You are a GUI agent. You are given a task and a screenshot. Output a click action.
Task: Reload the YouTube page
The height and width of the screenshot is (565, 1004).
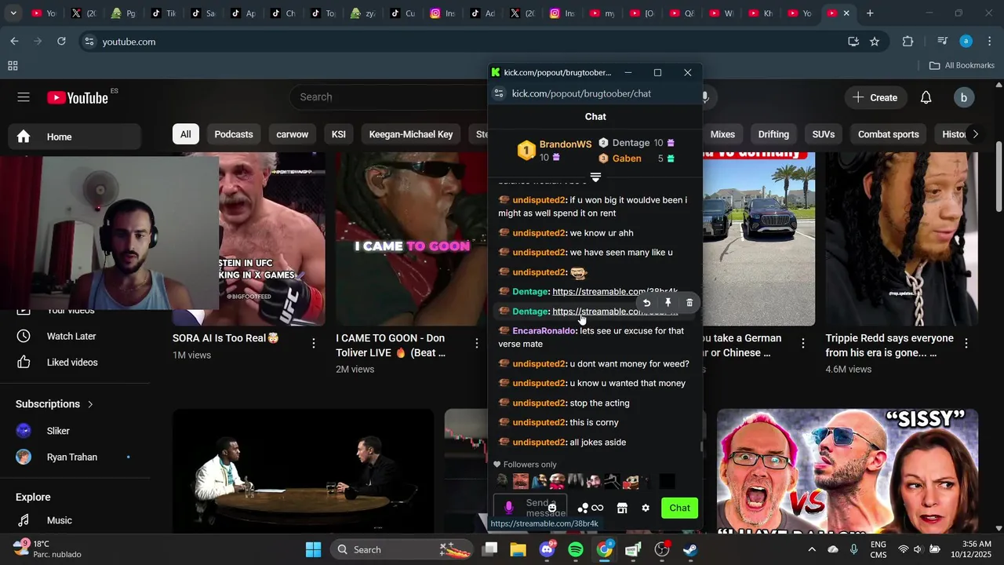pyautogui.click(x=61, y=42)
